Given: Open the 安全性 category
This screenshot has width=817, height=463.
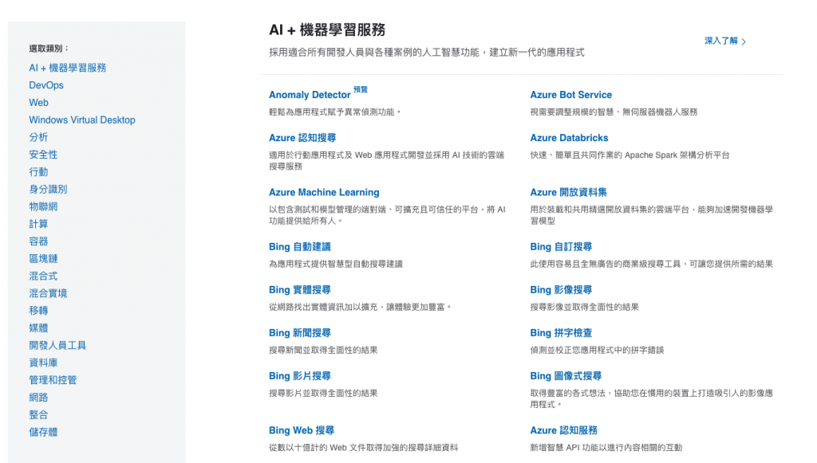Looking at the screenshot, I should pos(43,155).
